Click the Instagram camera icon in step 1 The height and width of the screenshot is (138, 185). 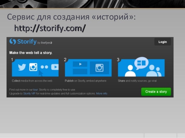coord(33,67)
